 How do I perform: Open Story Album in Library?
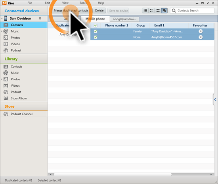pyautogui.click(x=19, y=98)
